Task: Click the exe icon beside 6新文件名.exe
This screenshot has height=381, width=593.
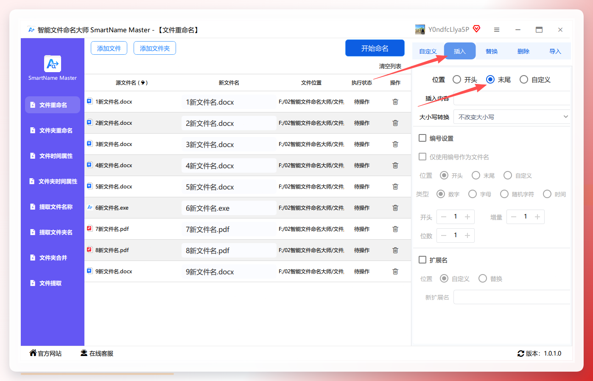Action: pos(90,207)
